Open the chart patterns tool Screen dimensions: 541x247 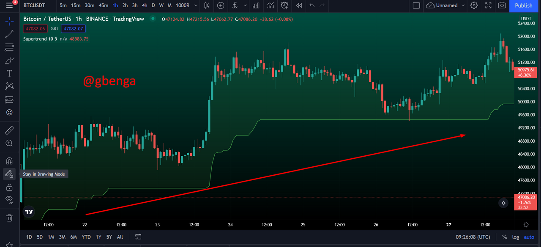tap(9, 87)
